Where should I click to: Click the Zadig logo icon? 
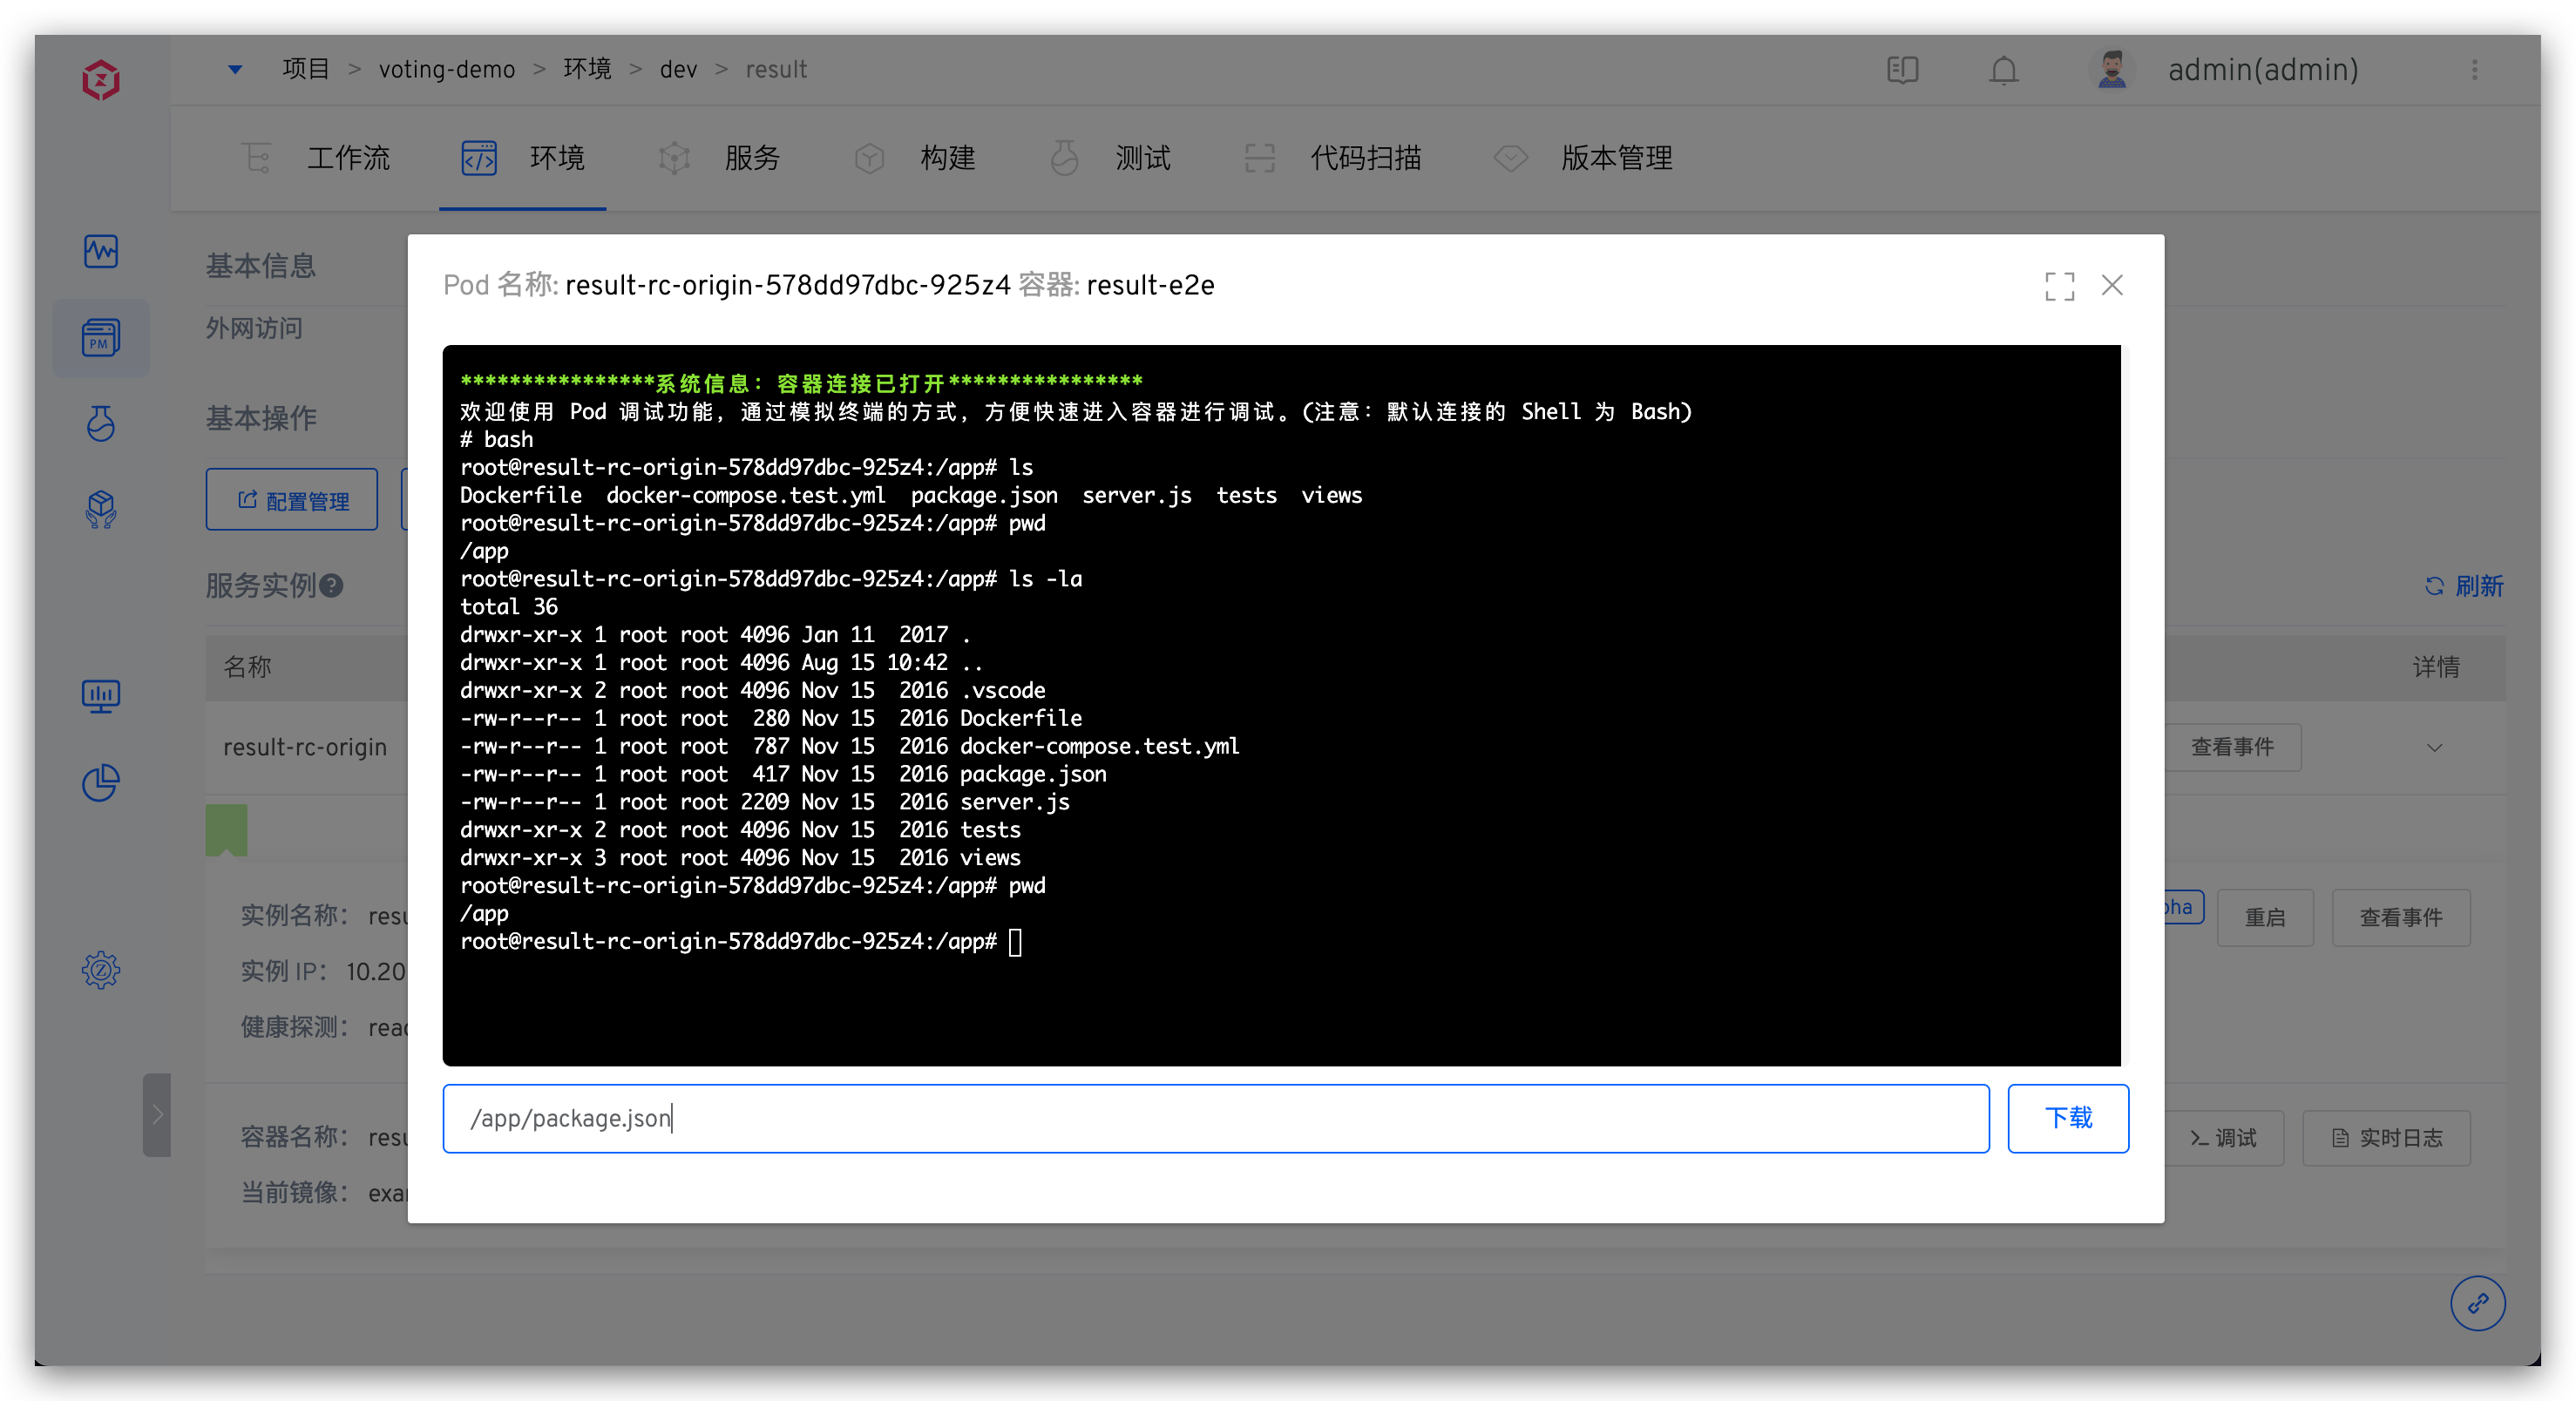tap(101, 80)
